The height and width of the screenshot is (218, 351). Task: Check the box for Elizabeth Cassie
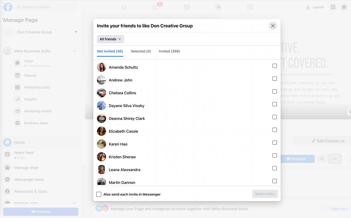point(275,130)
